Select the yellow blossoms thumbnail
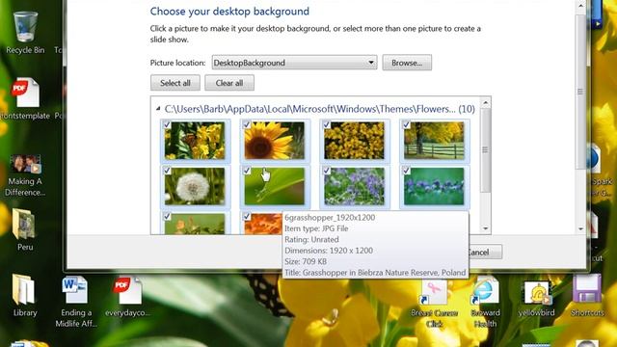This screenshot has width=617, height=347. (x=354, y=141)
